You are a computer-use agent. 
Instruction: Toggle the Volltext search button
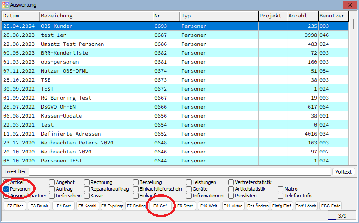pyautogui.click(x=343, y=172)
